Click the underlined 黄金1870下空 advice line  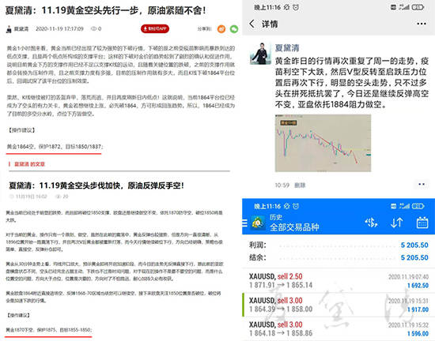point(49,330)
